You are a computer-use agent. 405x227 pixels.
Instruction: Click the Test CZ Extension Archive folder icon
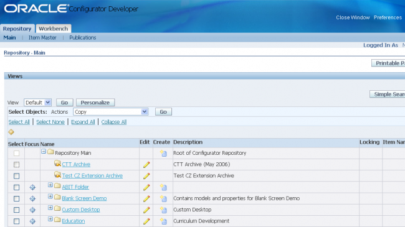57,175
